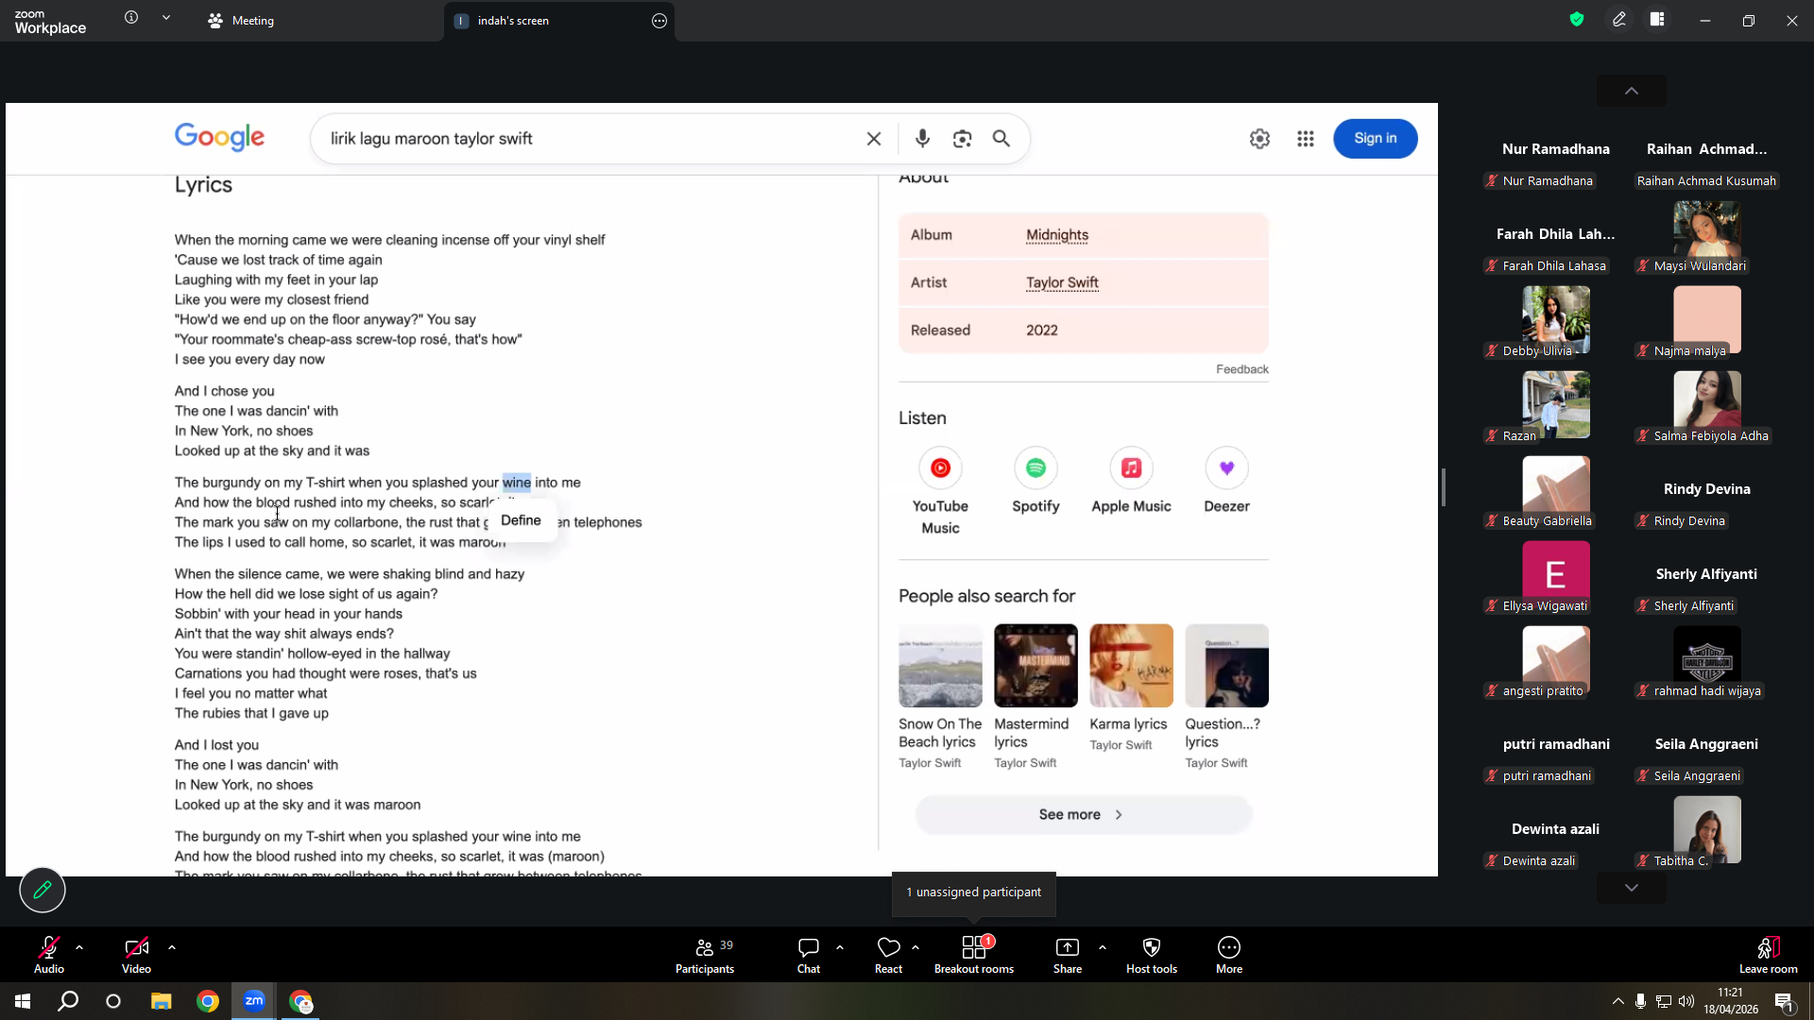This screenshot has width=1814, height=1020.
Task: Open the Windows Start menu
Action: 23,1001
